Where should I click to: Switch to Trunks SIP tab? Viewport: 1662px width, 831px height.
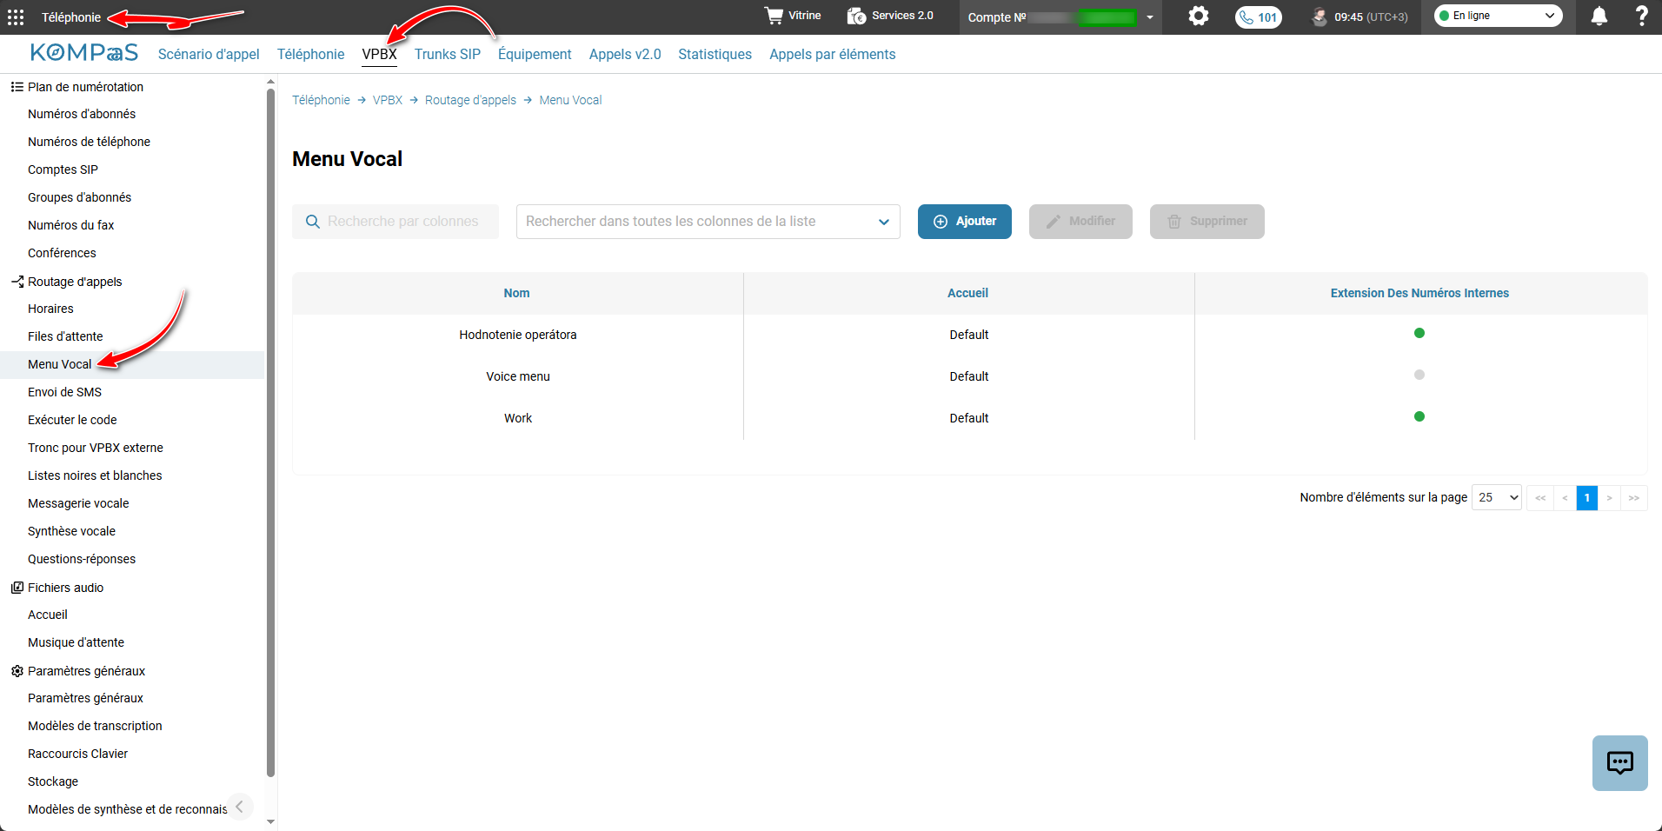[x=447, y=54]
